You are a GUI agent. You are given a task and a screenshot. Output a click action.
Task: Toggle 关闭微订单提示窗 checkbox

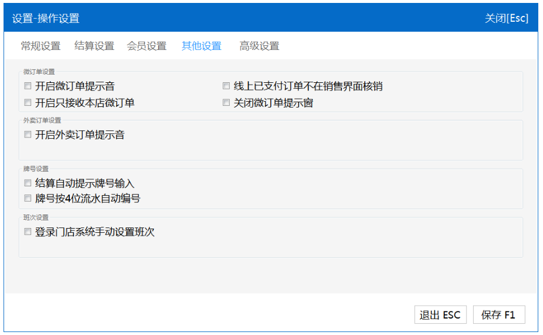pos(226,102)
